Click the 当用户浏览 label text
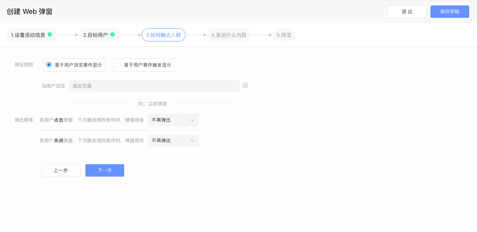Screen dimensions: 477x232 pyautogui.click(x=53, y=86)
